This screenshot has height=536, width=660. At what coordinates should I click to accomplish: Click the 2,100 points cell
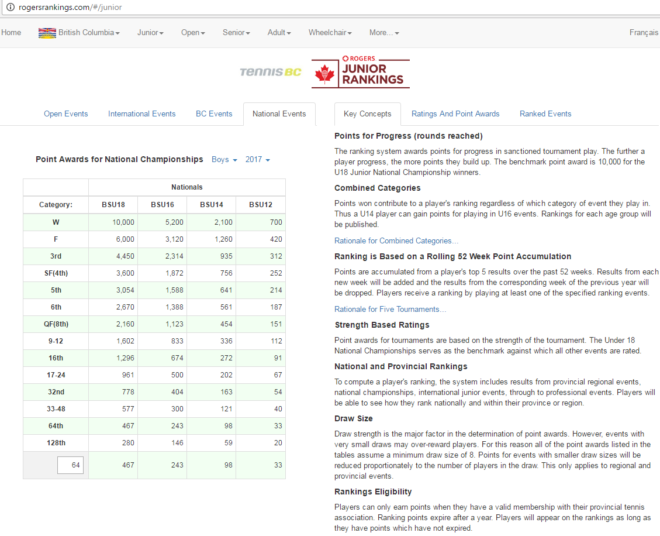(x=211, y=222)
